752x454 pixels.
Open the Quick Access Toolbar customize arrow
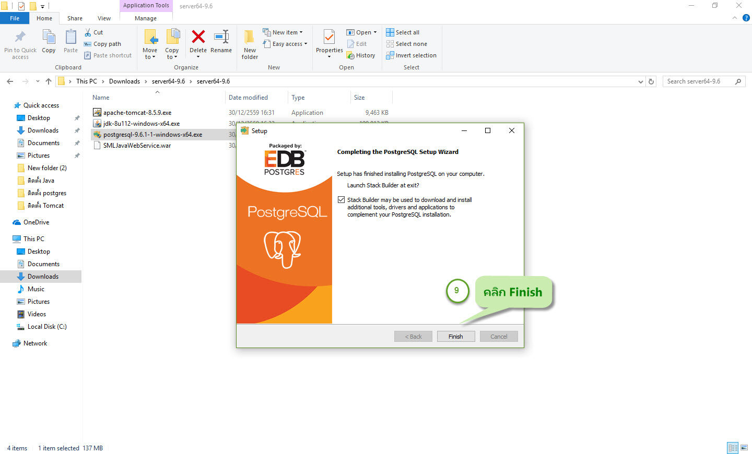click(x=43, y=6)
